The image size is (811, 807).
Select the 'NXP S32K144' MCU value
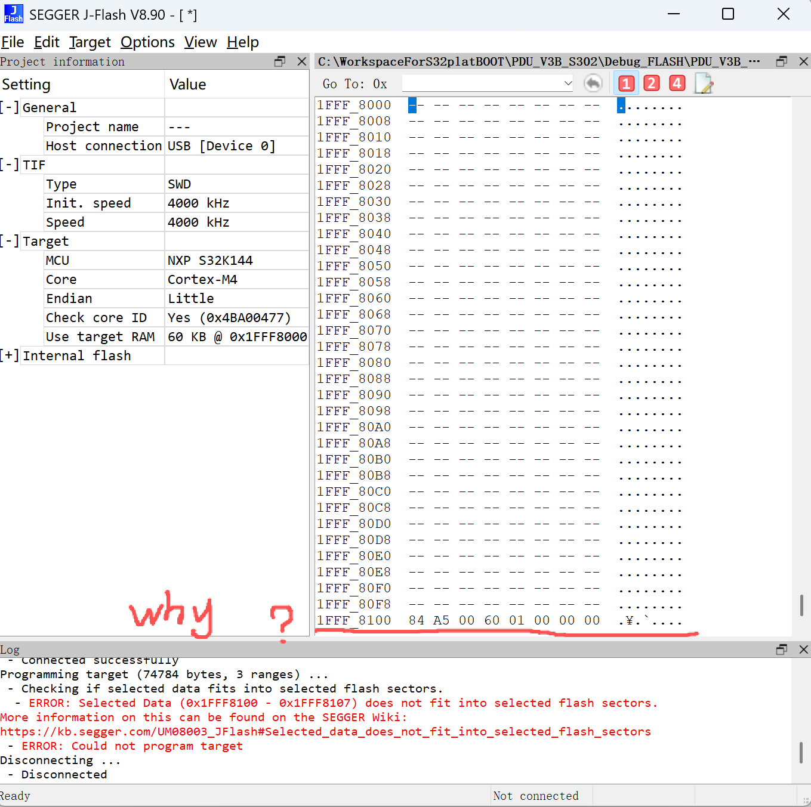pyautogui.click(x=210, y=261)
